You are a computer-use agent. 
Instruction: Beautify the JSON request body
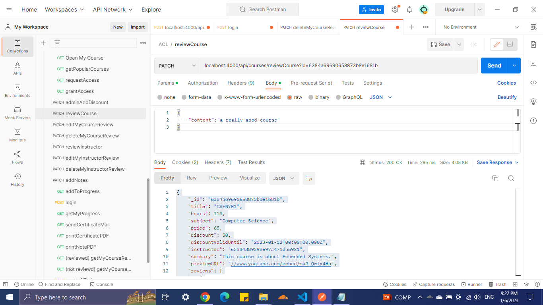(x=507, y=97)
